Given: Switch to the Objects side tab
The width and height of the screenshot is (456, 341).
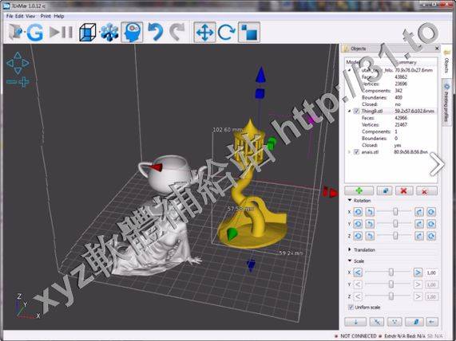Looking at the screenshot, I should point(446,61).
